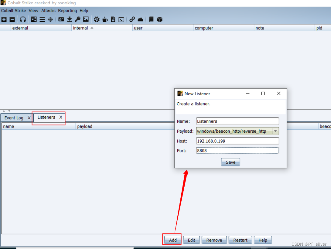This screenshot has height=249, width=331.
Task: Click the Remove listener button
Action: (214, 240)
